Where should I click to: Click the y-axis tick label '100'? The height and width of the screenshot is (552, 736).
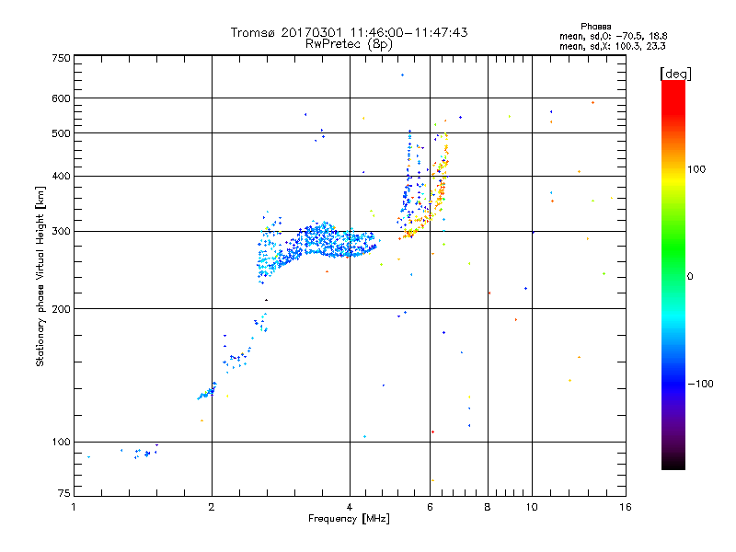click(61, 443)
